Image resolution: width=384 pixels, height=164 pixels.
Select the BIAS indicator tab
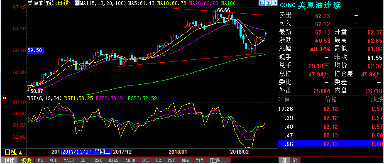pyautogui.click(x=114, y=161)
